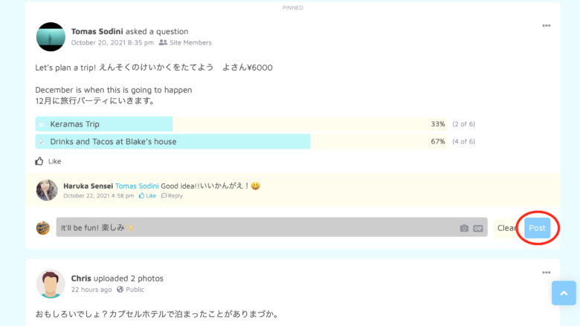Open the GIF picker in comment box
The image size is (580, 326).
478,228
